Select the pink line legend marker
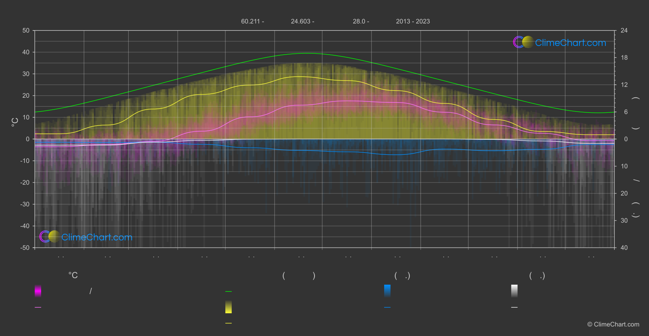The height and width of the screenshot is (336, 649). (38, 307)
